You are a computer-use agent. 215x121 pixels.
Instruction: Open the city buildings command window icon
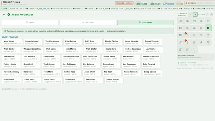[x=180, y=21]
